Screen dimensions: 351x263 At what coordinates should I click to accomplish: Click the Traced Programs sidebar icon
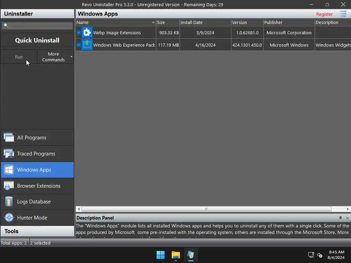tap(9, 153)
